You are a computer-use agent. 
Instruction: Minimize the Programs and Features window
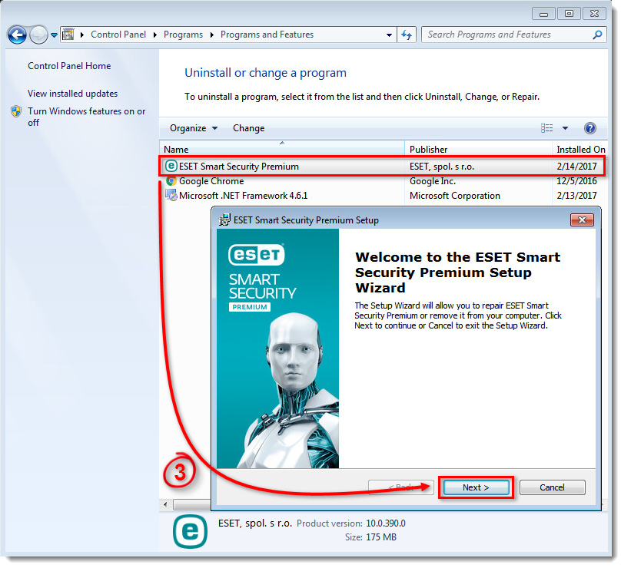(543, 14)
